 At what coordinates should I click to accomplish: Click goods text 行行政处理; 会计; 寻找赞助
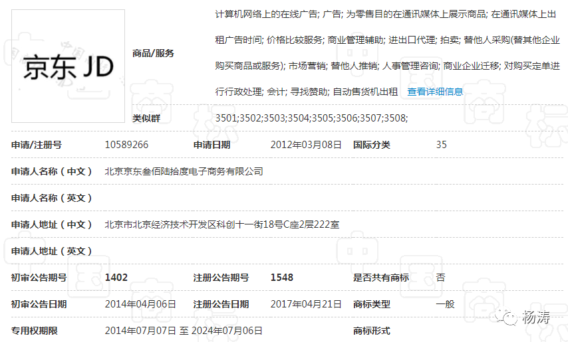(x=272, y=92)
